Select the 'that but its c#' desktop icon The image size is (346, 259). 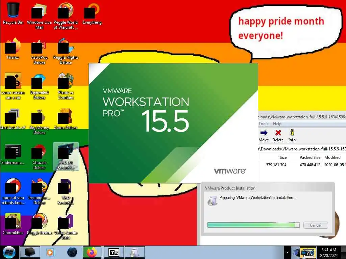pos(13,119)
